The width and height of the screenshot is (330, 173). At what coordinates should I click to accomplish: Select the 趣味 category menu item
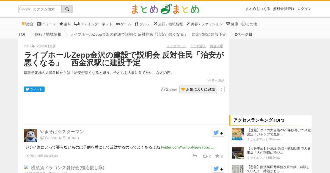(65, 24)
